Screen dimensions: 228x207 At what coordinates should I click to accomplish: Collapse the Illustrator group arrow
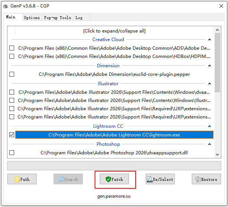click(x=209, y=84)
